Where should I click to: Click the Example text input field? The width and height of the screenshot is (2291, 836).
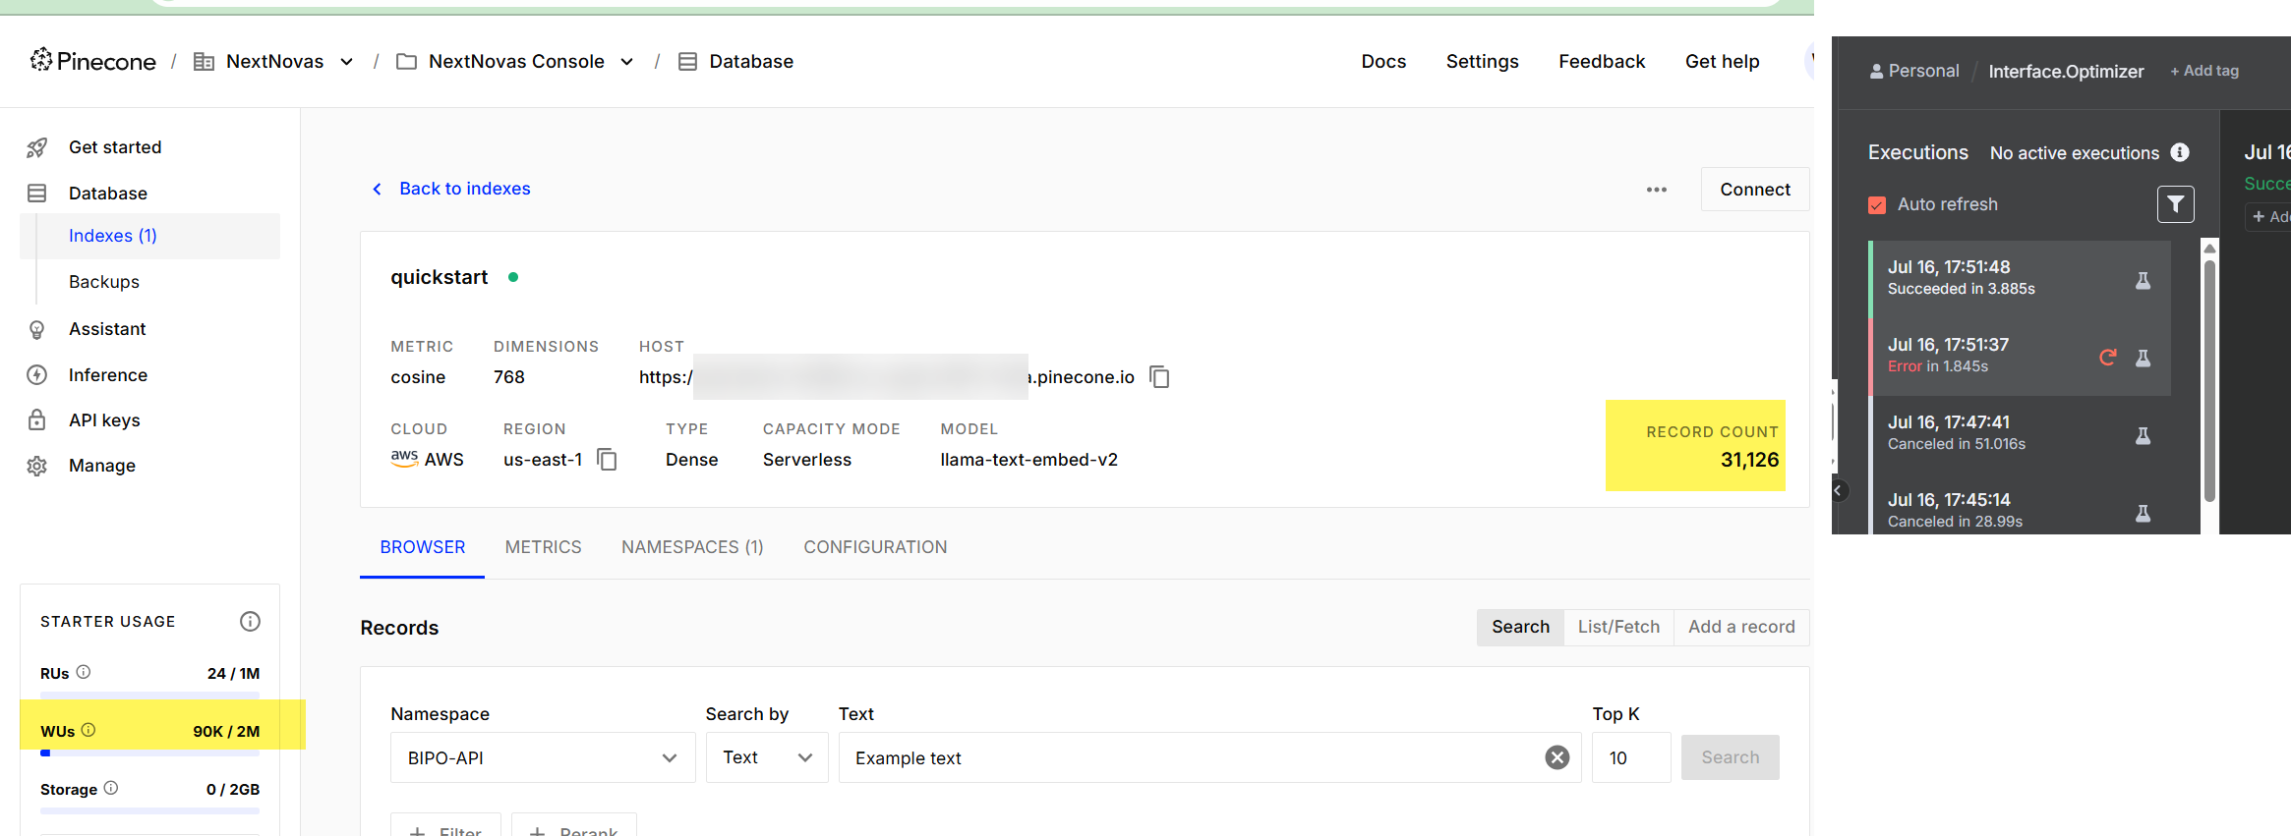click(x=1209, y=757)
